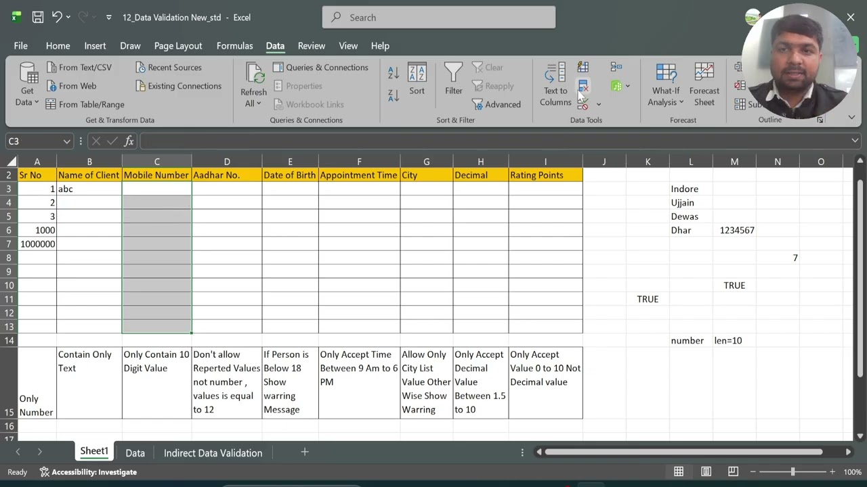The width and height of the screenshot is (867, 487).
Task: Click the zoom out minus button
Action: pyautogui.click(x=751, y=471)
